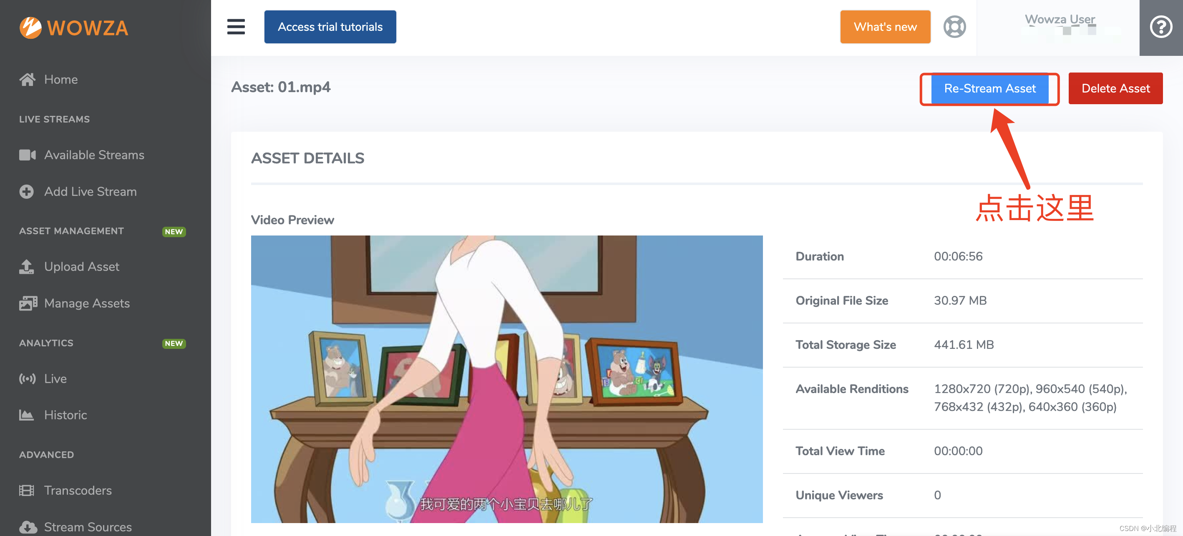Screen dimensions: 1183x536
Task: Click the Unique Viewers value 0
Action: 937,495
